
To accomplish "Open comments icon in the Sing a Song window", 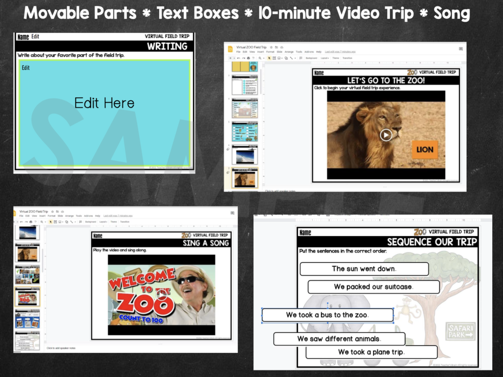I will point(232,212).
